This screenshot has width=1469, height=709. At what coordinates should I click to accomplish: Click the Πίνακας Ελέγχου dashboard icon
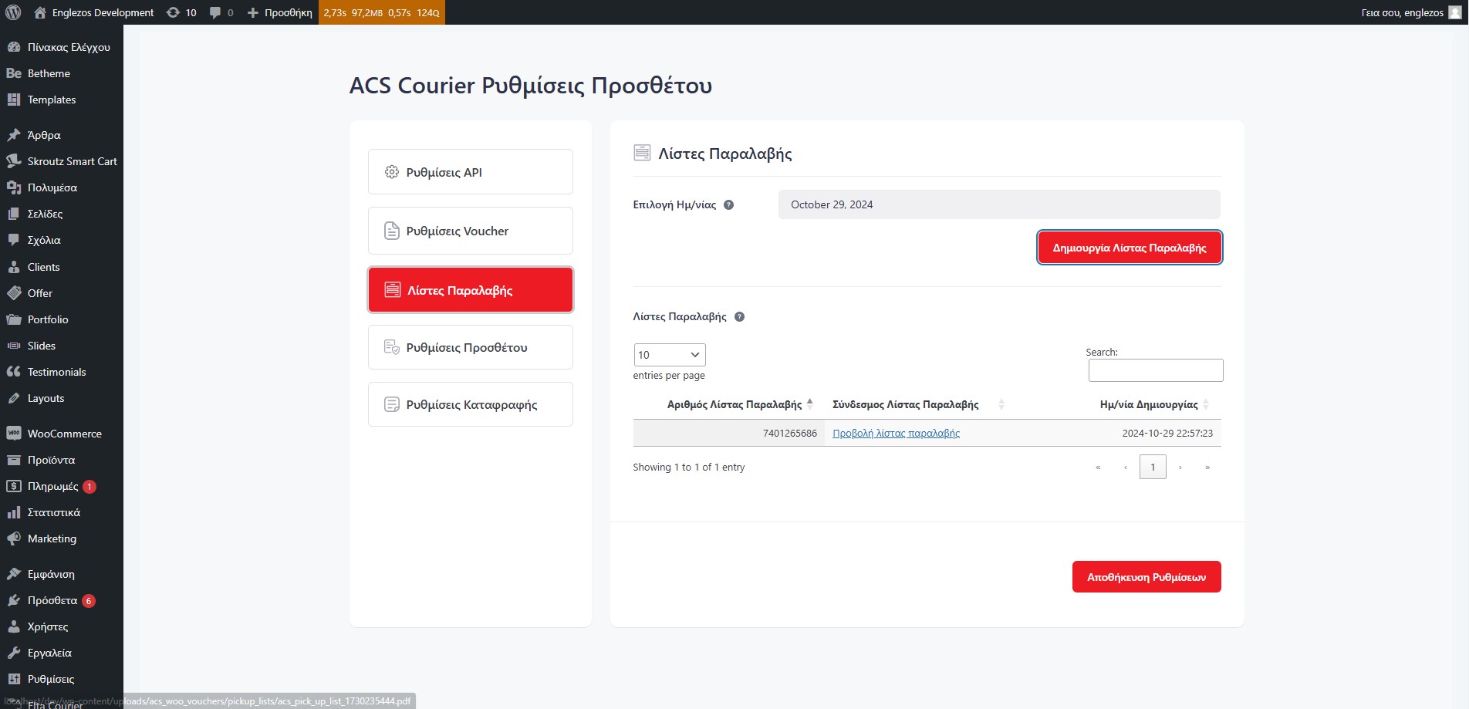pyautogui.click(x=14, y=47)
